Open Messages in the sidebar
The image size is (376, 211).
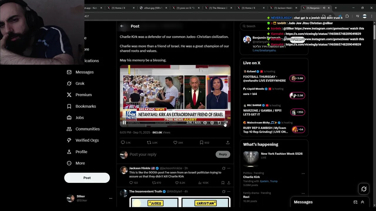click(80, 72)
